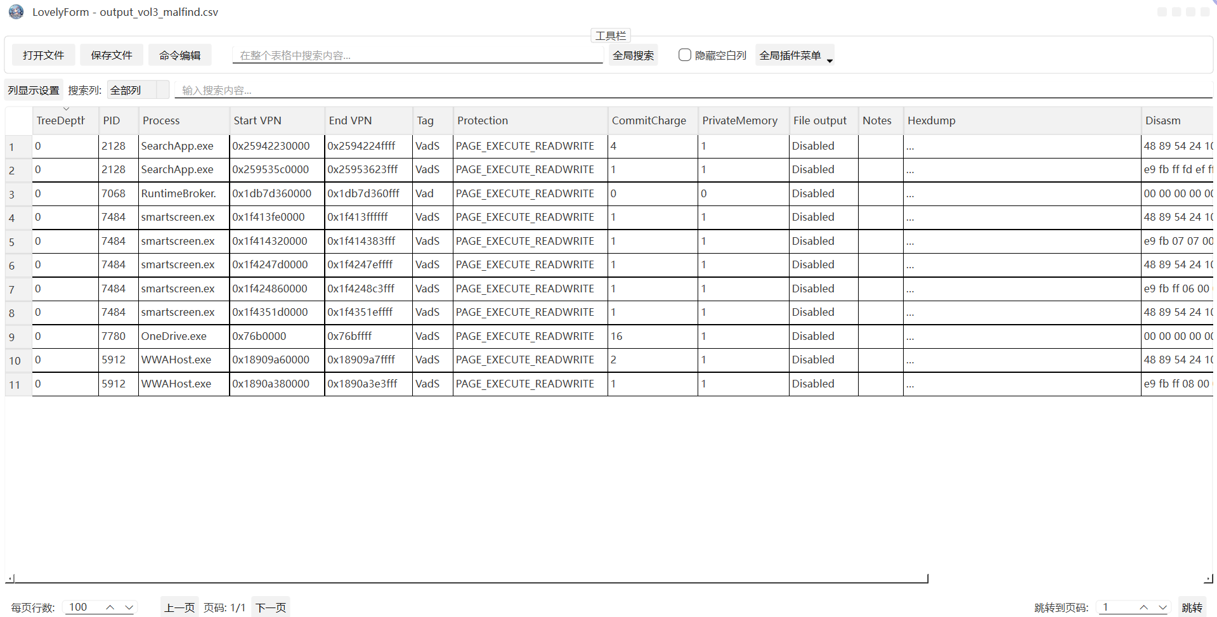Select the Process column header
This screenshot has width=1217, height=617.
[184, 120]
